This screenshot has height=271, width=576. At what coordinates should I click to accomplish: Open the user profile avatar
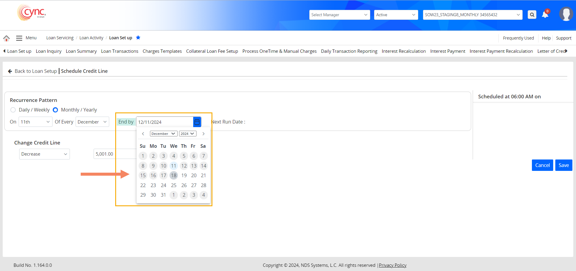[566, 14]
